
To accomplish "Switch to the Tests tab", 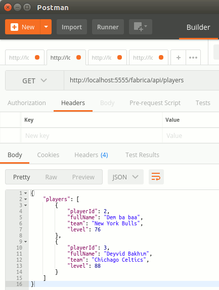I will [x=203, y=103].
